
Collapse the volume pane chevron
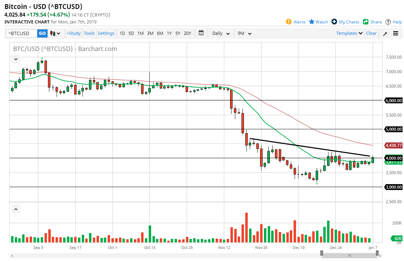click(x=16, y=209)
